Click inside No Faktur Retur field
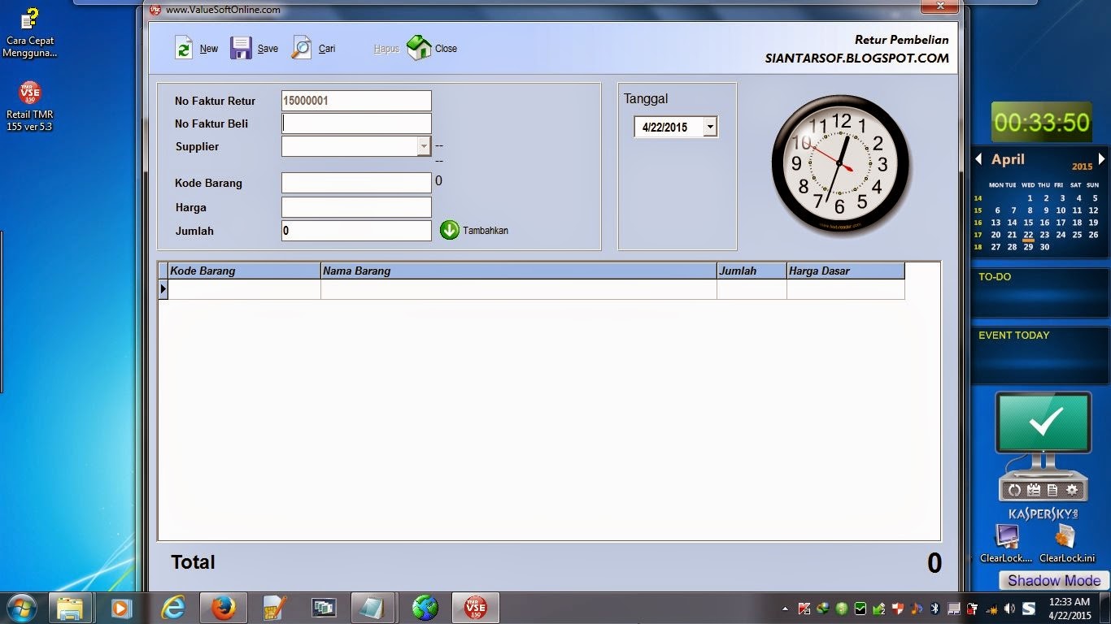 356,101
